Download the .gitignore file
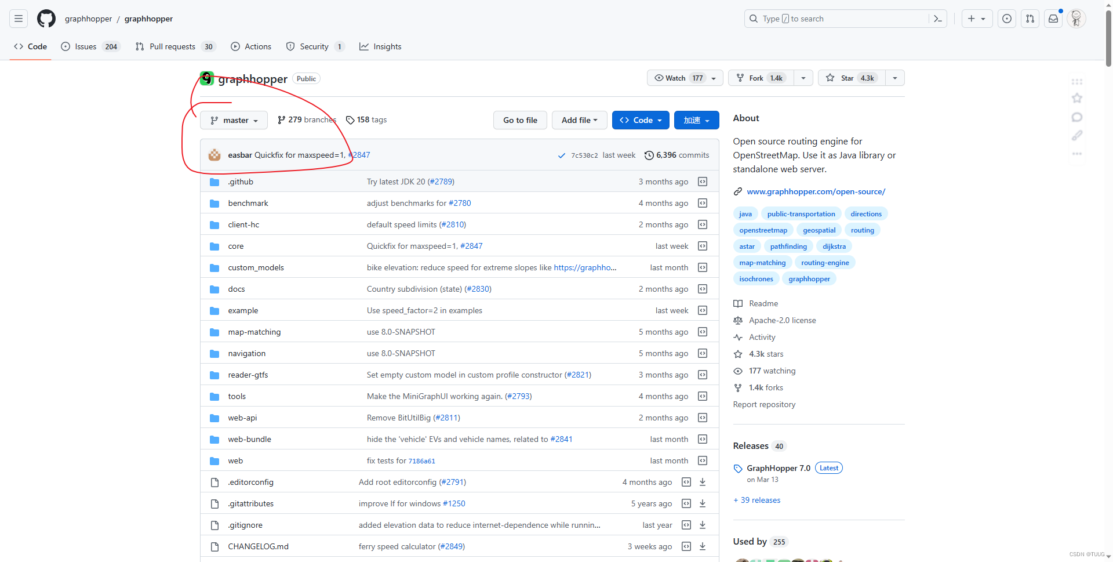 703,525
